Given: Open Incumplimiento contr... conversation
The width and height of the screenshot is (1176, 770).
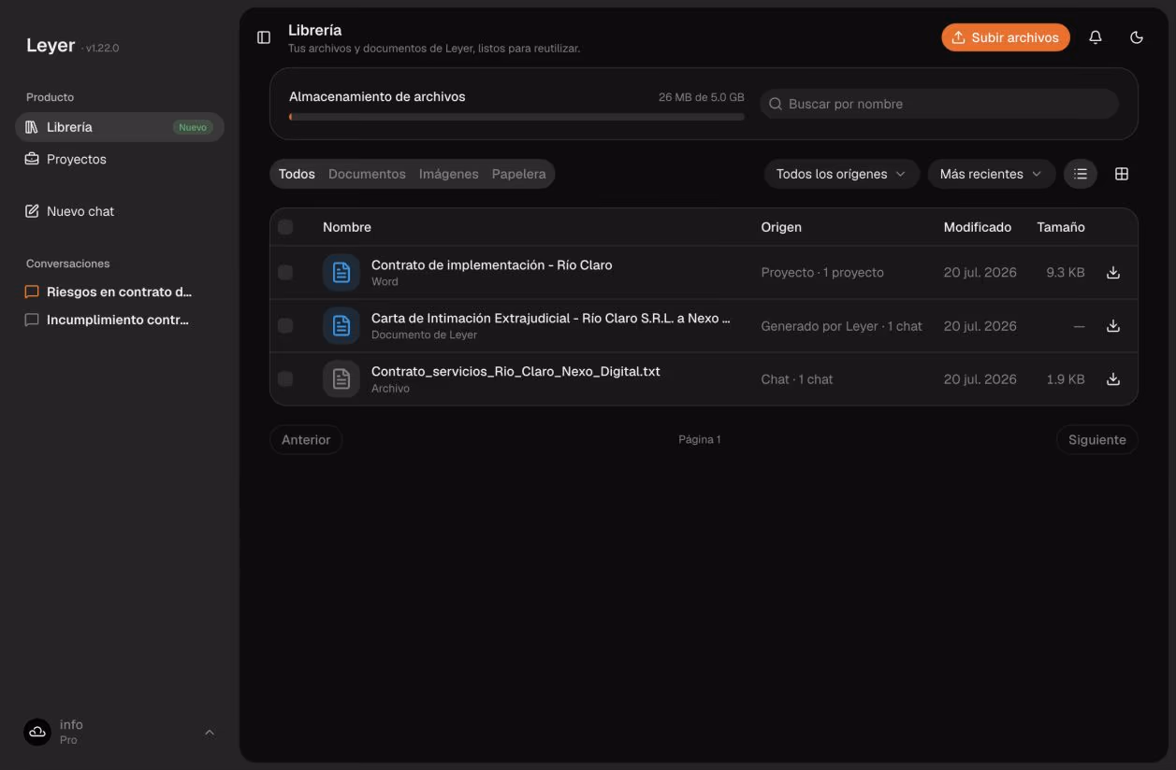Looking at the screenshot, I should pyautogui.click(x=120, y=320).
